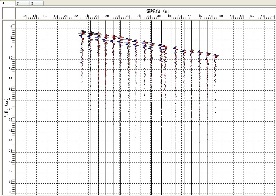Click time axis tick label 4
This screenshot has height=196, width=276.
pos(12,27)
